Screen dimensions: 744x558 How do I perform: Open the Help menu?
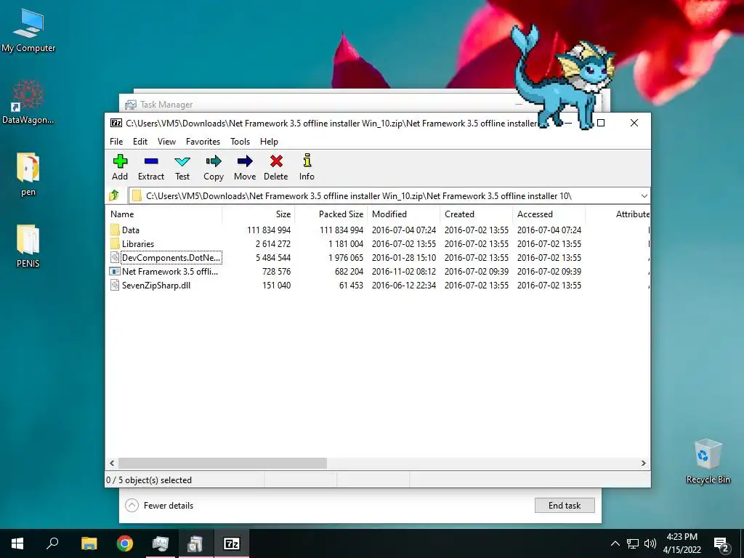[269, 142]
